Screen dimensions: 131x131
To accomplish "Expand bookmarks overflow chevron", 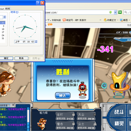I will [x=100, y=20].
